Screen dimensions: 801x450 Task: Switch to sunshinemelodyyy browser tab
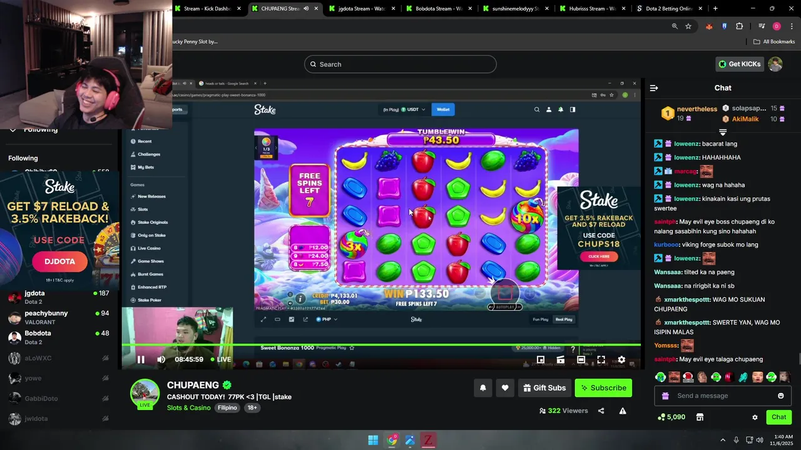516,9
